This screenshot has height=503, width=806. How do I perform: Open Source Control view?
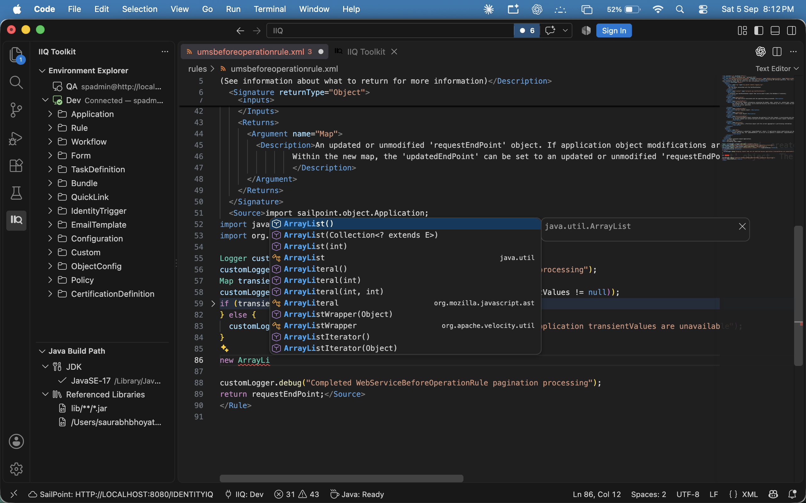tap(16, 110)
